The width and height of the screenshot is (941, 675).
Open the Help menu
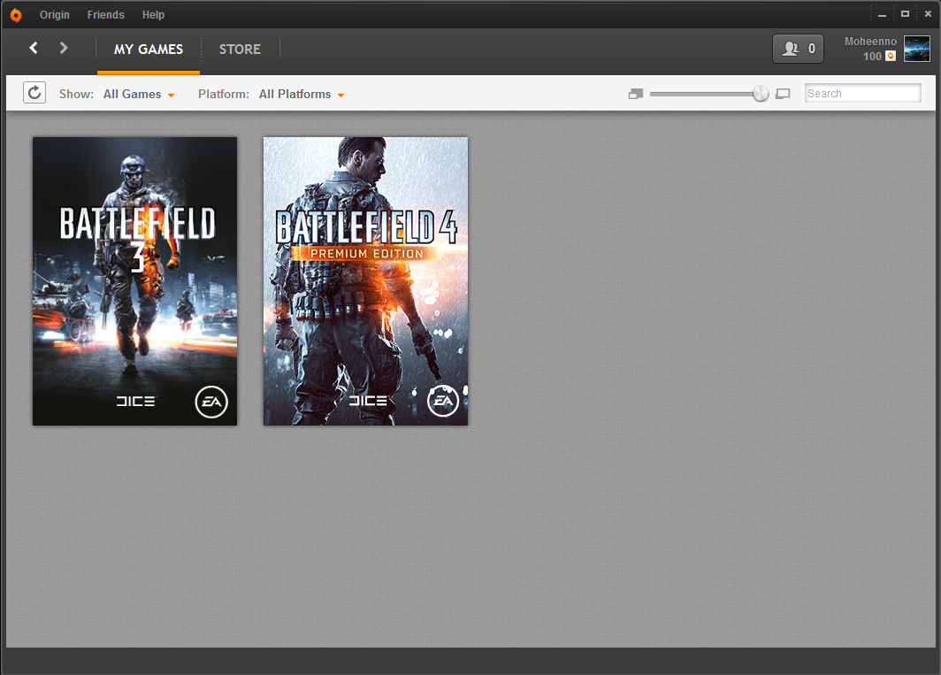(153, 15)
